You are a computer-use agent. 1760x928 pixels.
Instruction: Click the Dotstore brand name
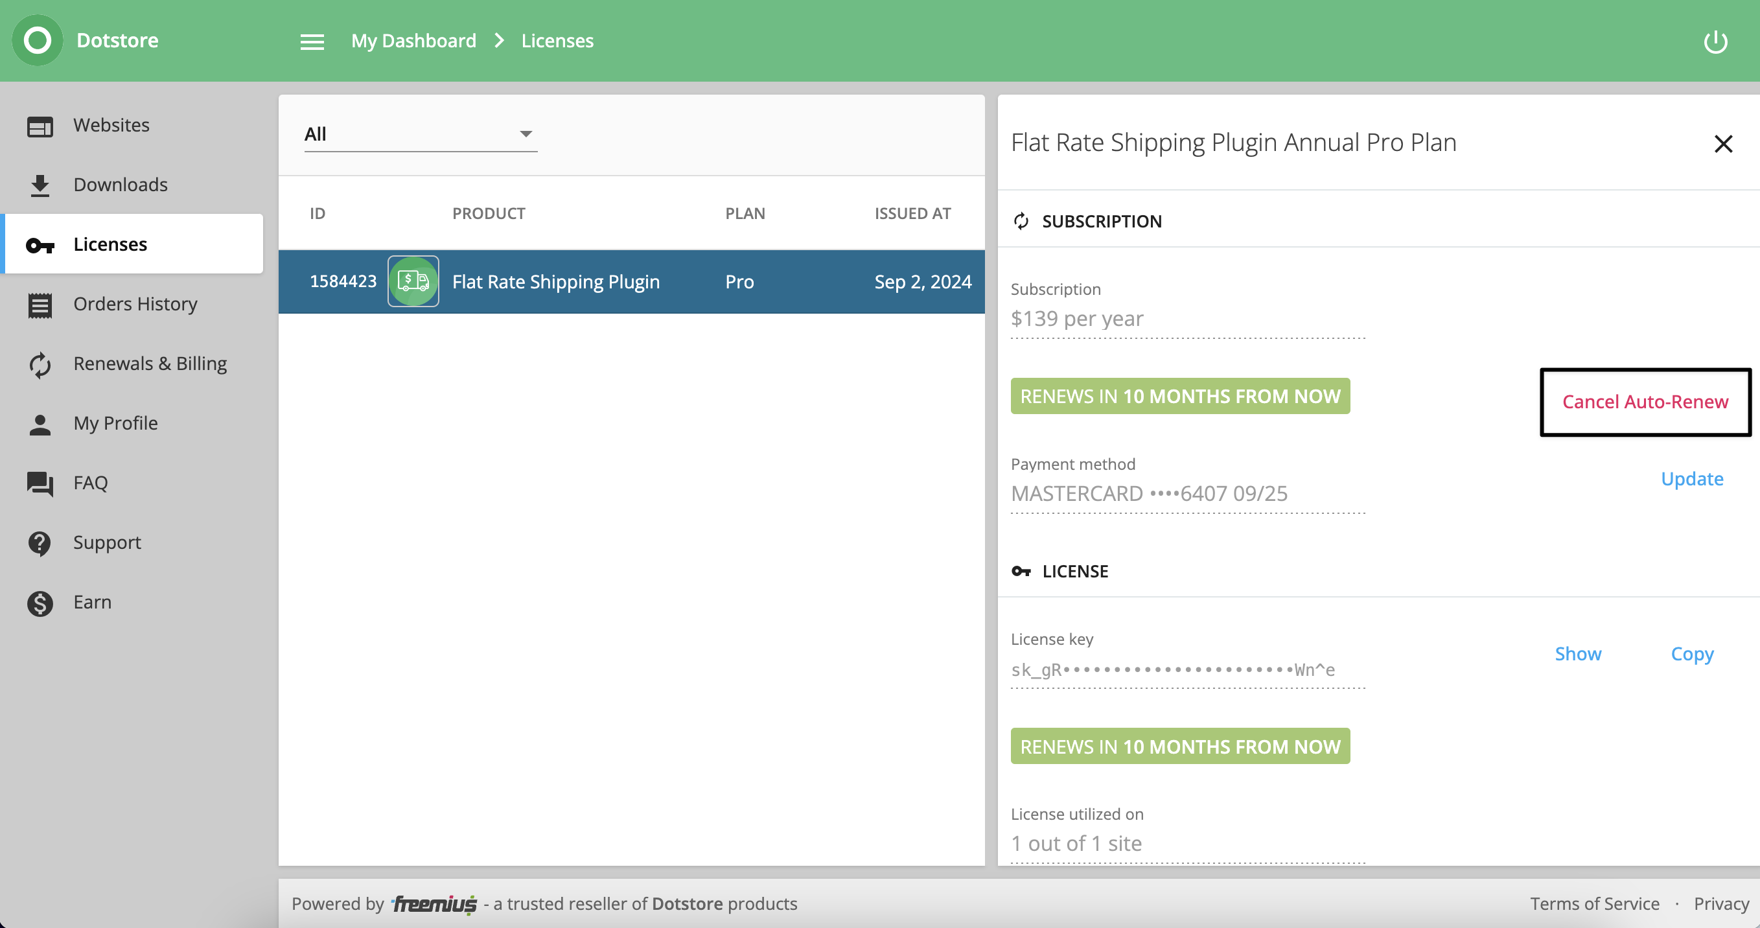tap(117, 40)
